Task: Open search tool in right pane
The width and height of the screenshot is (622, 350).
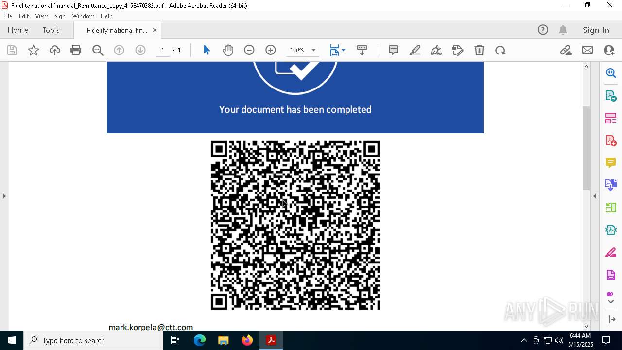Action: click(x=611, y=73)
